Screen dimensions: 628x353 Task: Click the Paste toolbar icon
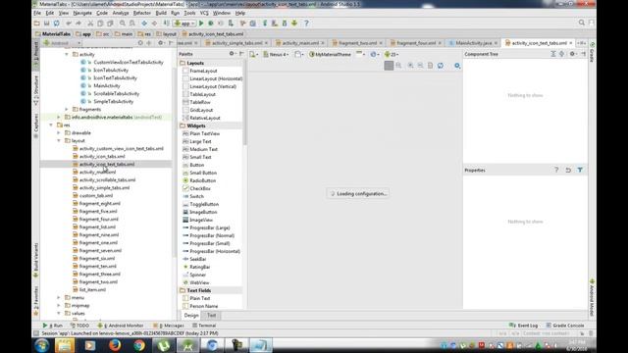[x=110, y=24]
